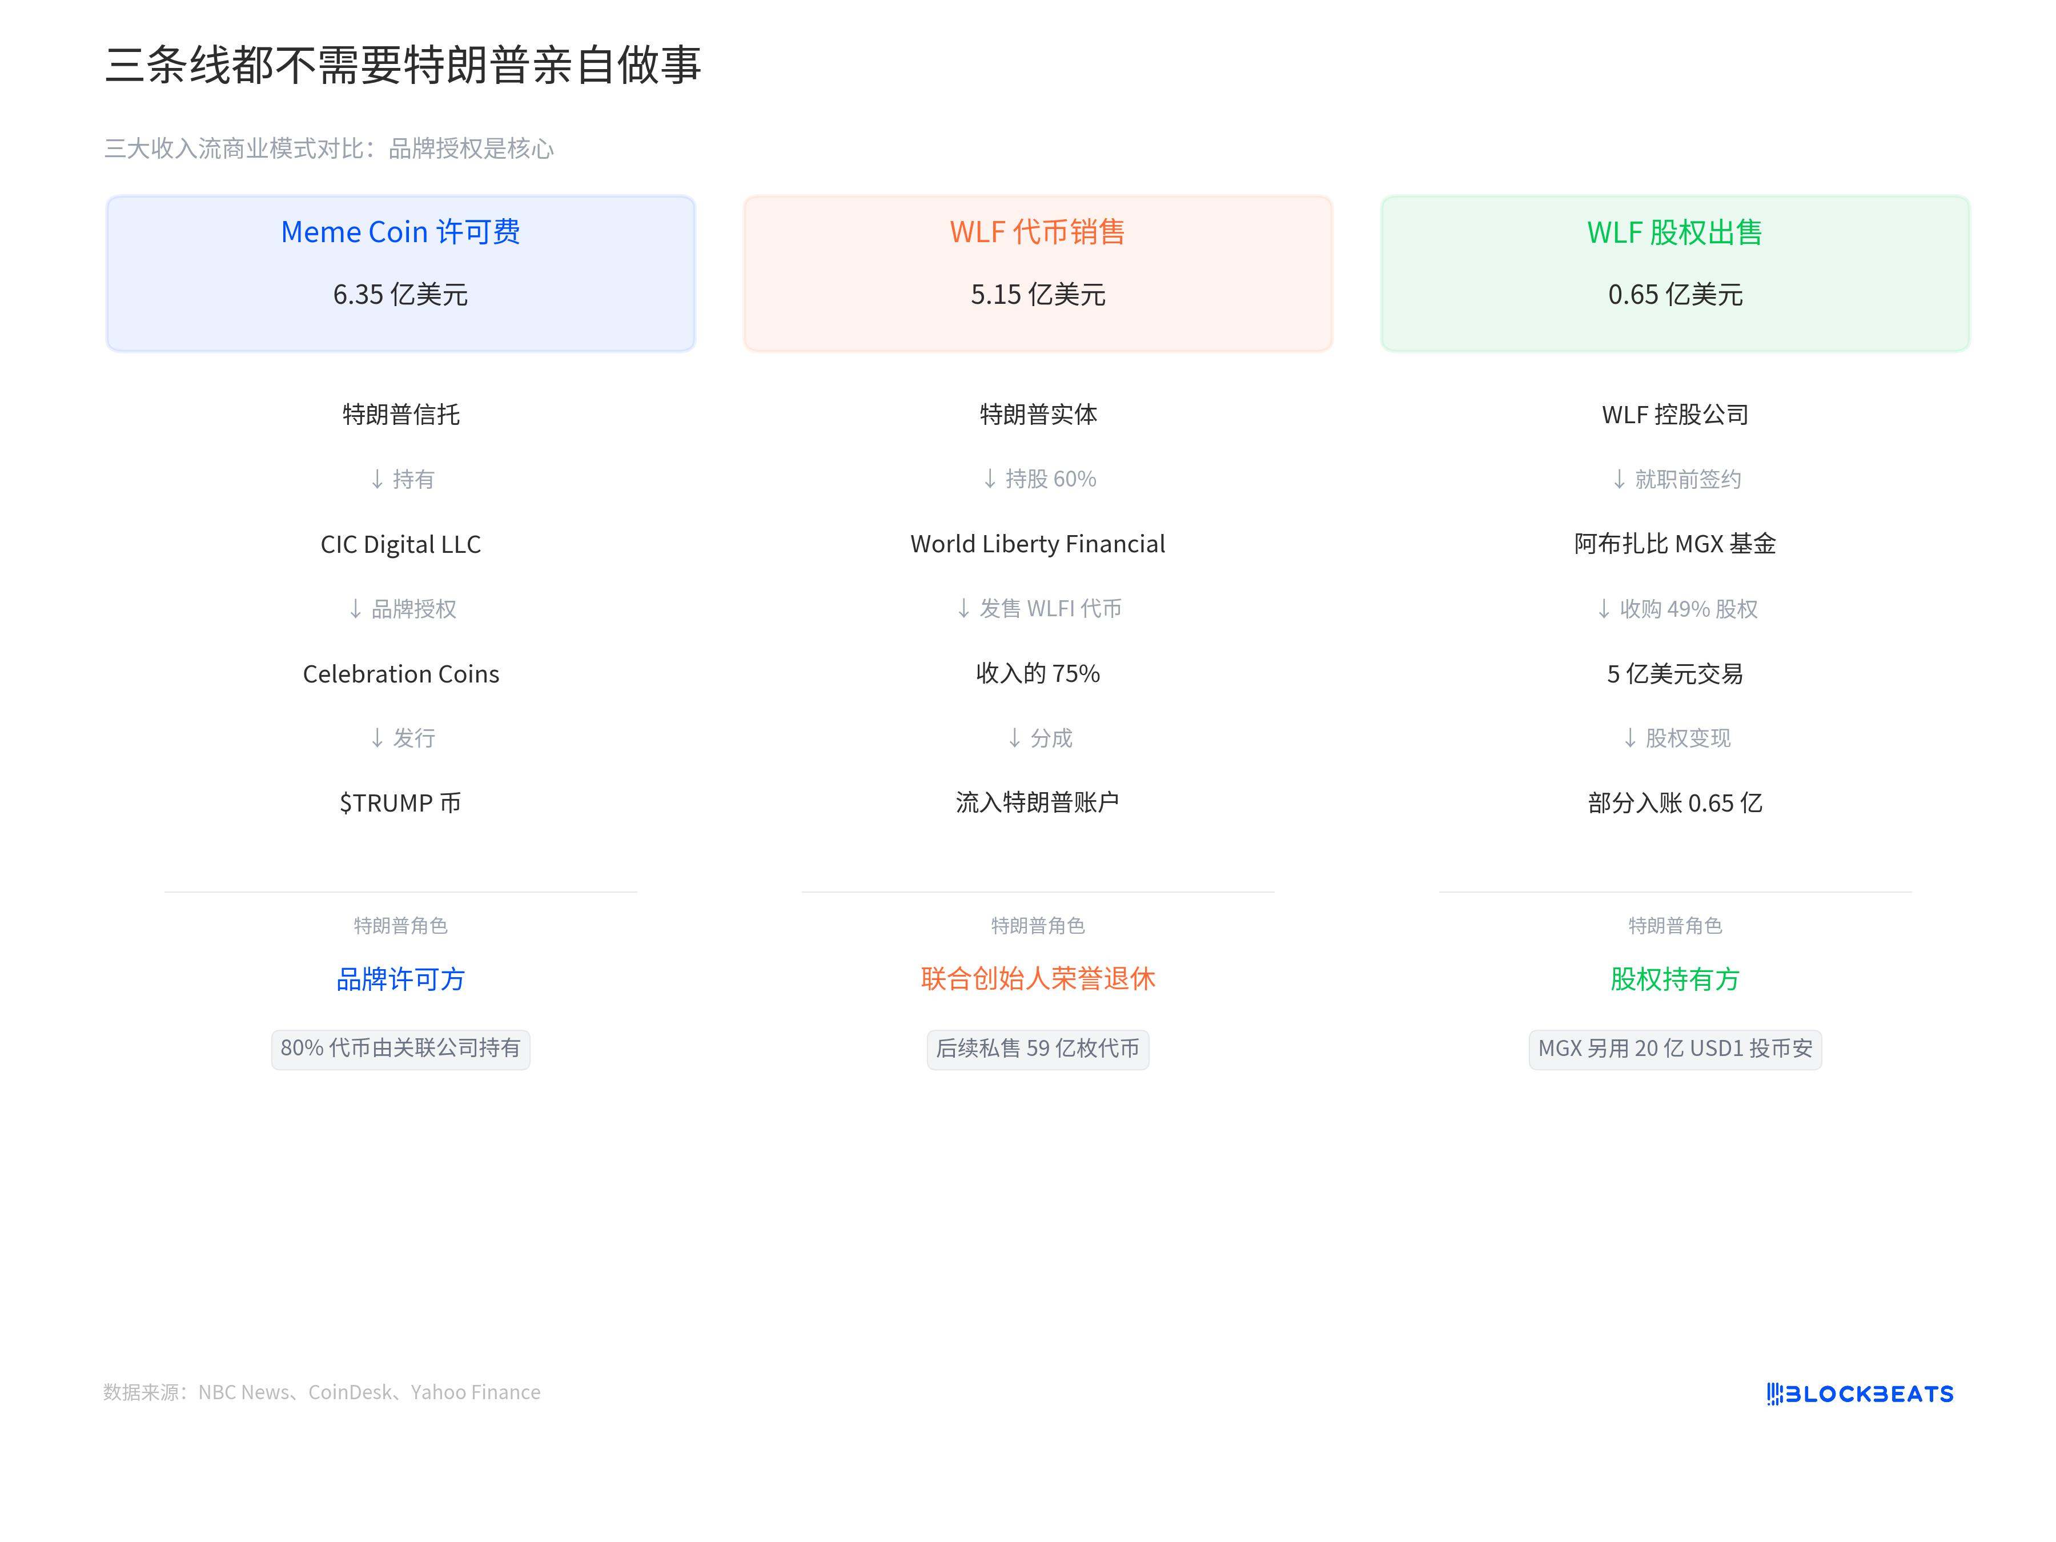Click the arrow label 股权变现

(1677, 738)
